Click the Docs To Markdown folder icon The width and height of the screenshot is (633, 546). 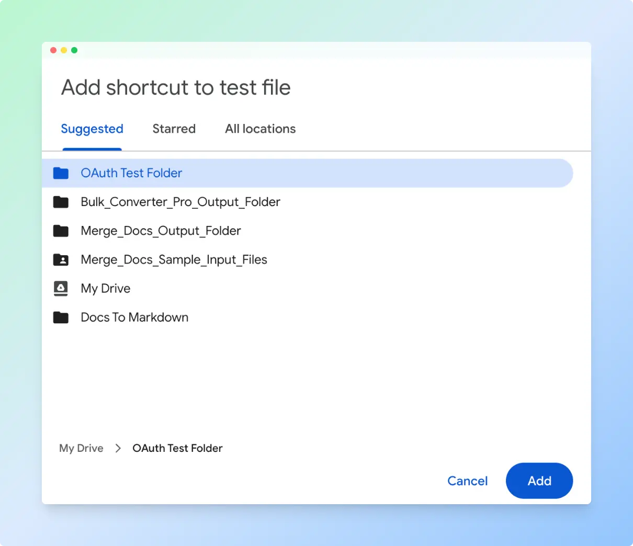coord(61,317)
